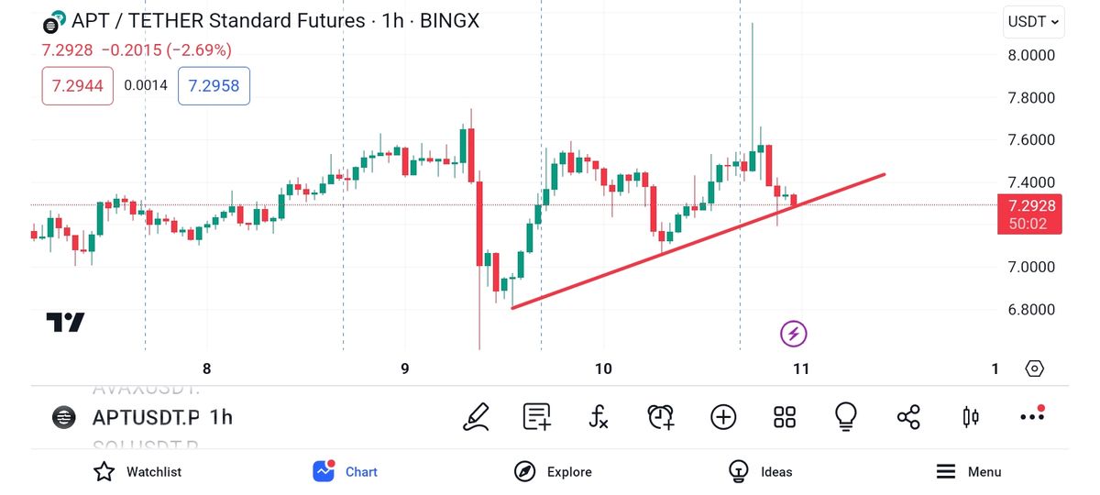The width and height of the screenshot is (1100, 495).
Task: Open the lightbulb ideas icon in toolbar
Action: click(x=845, y=417)
